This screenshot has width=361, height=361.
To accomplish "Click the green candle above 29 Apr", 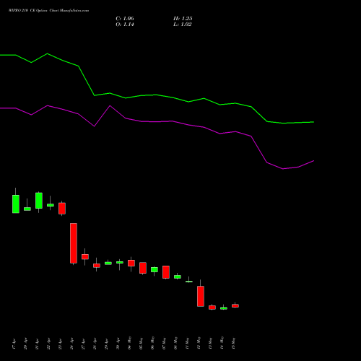I will pos(108,264).
